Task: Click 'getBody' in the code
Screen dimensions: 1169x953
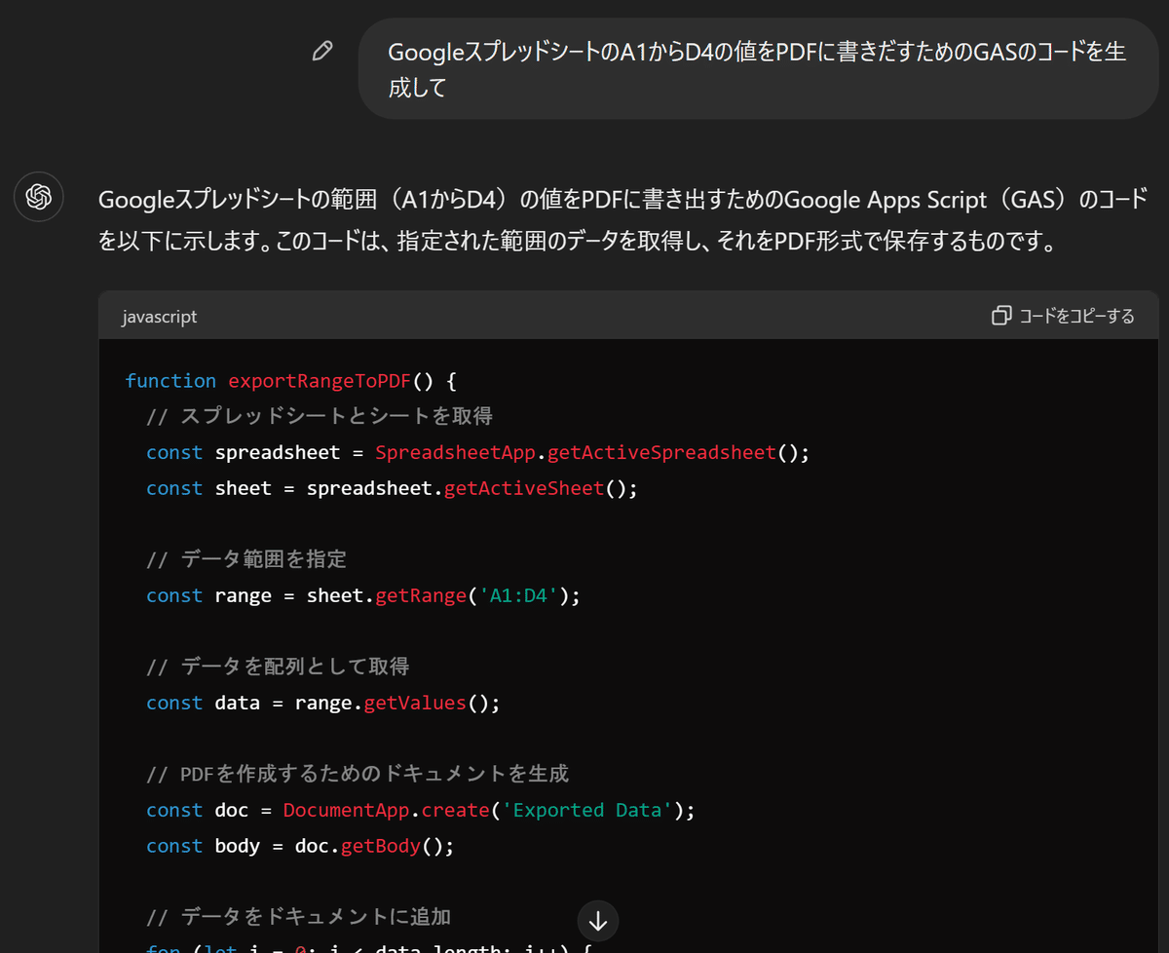Action: (381, 847)
